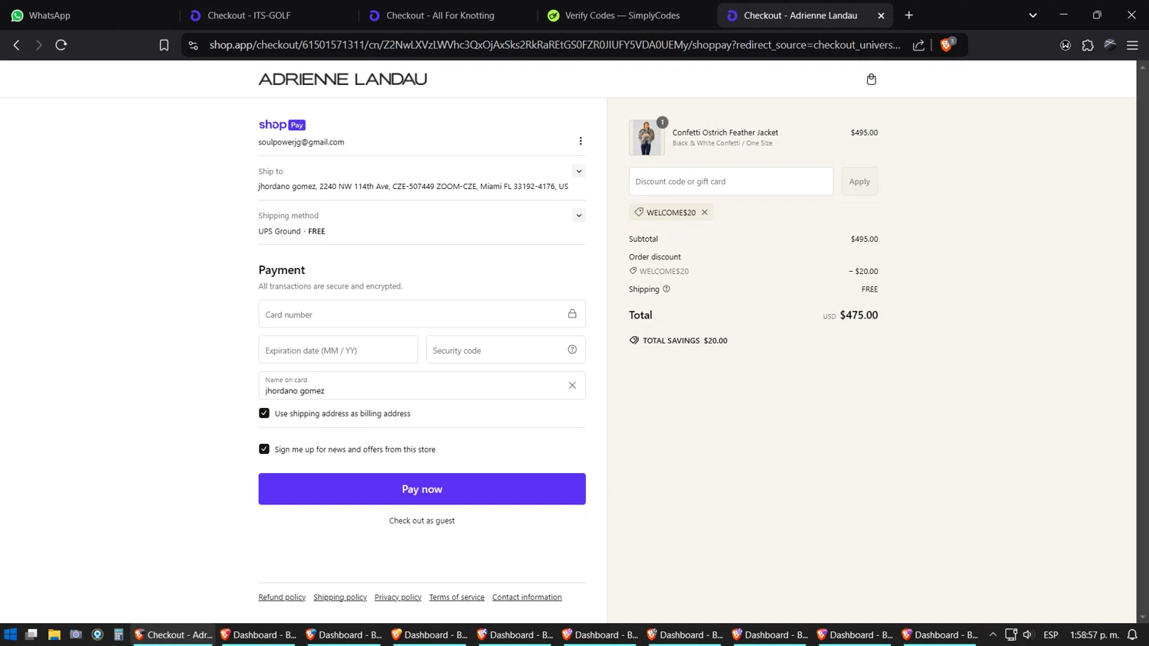Click Check out as guest link
Screen dimensions: 1149x646
[422, 520]
